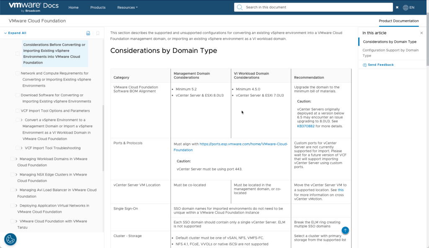Expand Managing Workload Domains tree item
Screen dimensions: 429x248
pos(16,159)
